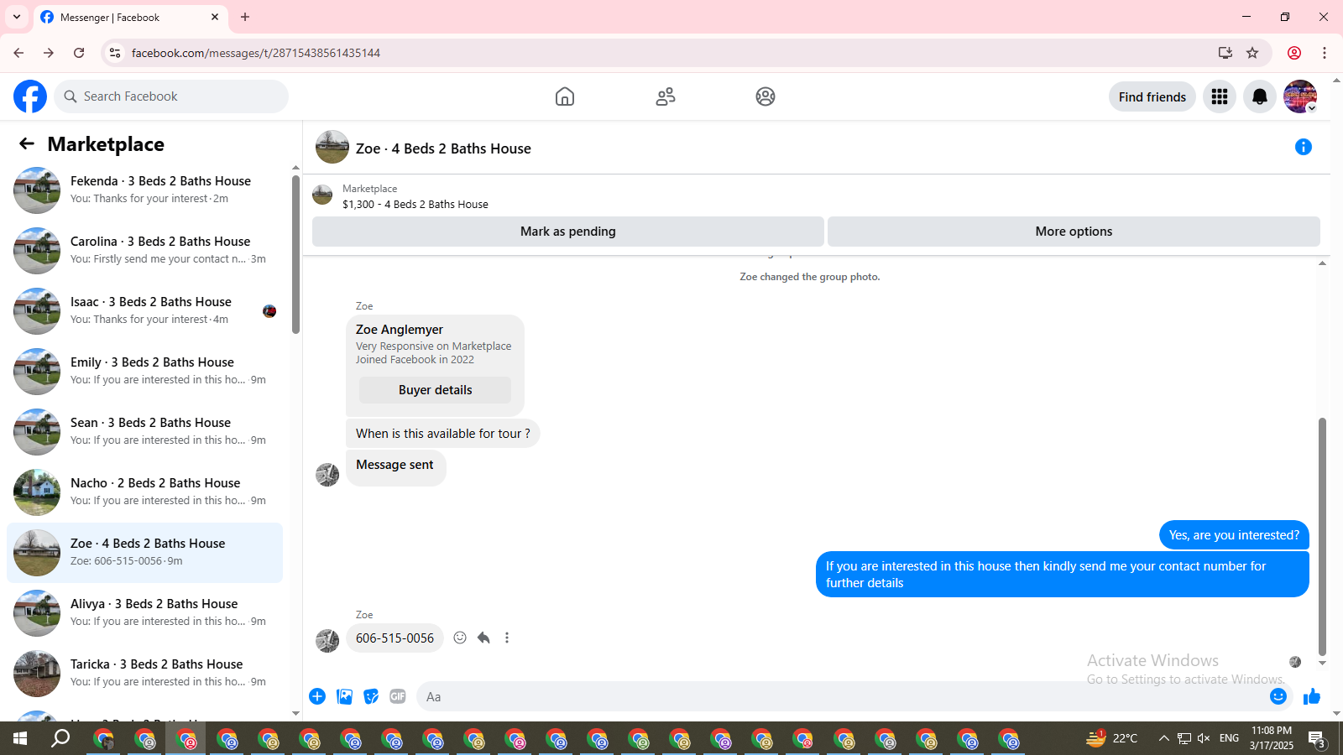Open Fekenda 3 Beds 2 Baths conversation
The height and width of the screenshot is (755, 1343).
tap(144, 190)
